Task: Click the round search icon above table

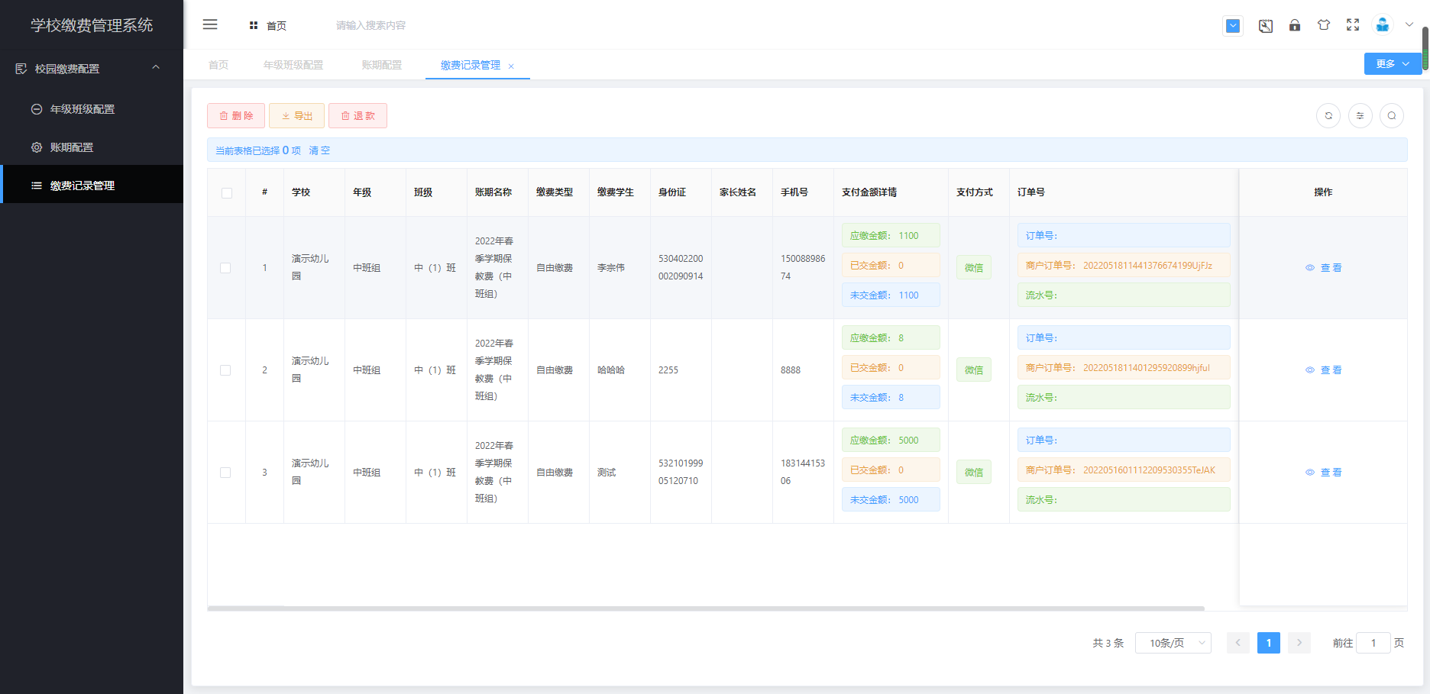Action: pos(1392,116)
